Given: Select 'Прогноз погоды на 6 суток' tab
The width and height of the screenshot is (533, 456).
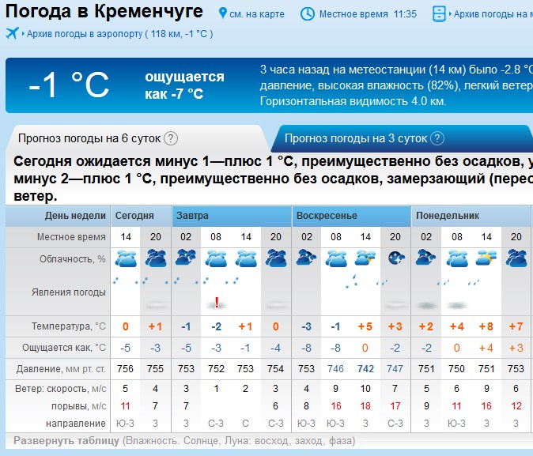Looking at the screenshot, I should 89,138.
